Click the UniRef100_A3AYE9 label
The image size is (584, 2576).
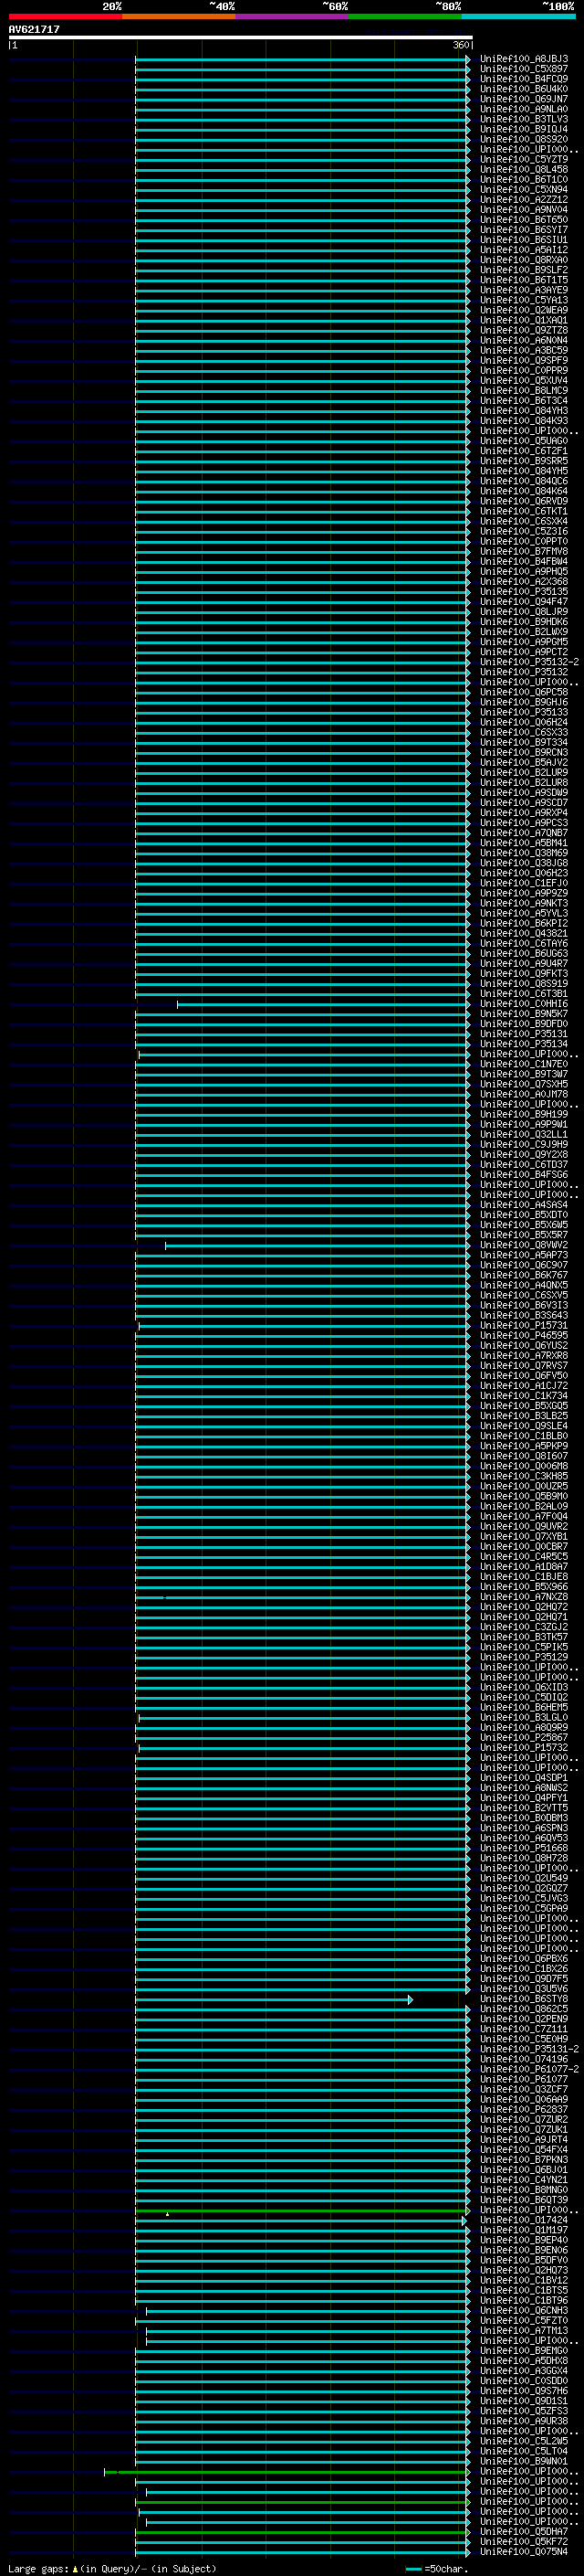(x=524, y=290)
